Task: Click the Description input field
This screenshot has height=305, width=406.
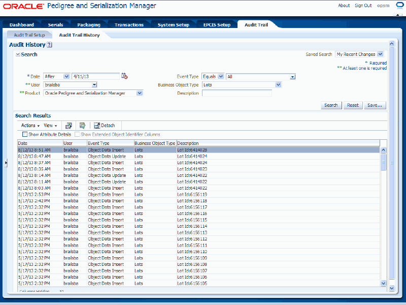Action: pyautogui.click(x=237, y=93)
